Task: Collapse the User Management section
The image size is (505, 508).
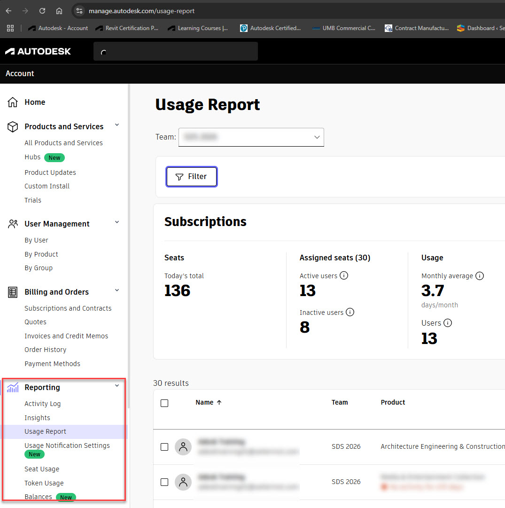Action: click(117, 222)
